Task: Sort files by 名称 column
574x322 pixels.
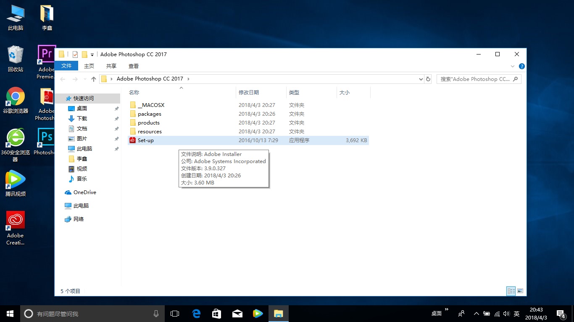Action: tap(182, 92)
